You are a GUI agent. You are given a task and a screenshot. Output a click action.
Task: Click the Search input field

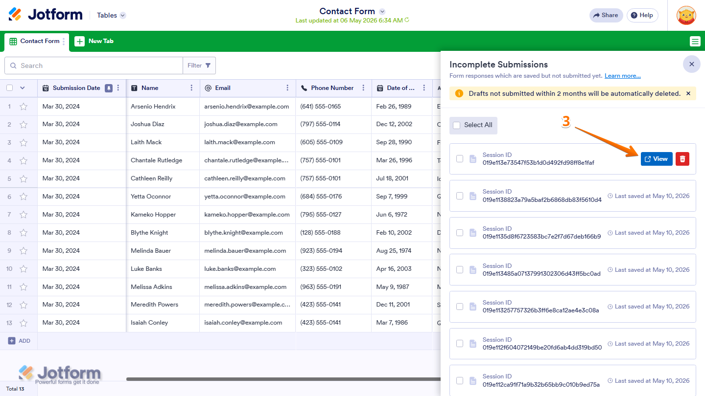tap(94, 66)
